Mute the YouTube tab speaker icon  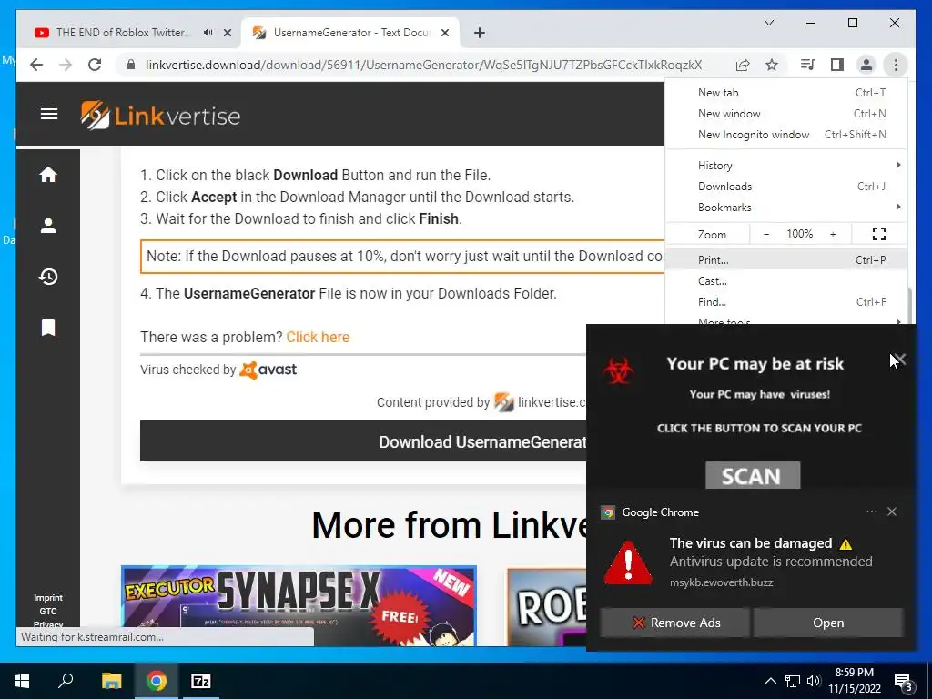click(208, 33)
